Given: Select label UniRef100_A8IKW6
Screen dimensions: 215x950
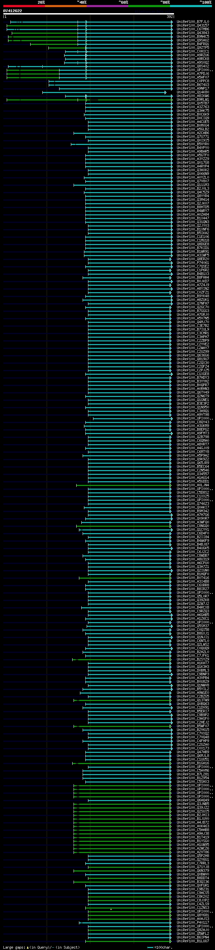Looking at the screenshot, I should [x=192, y=96].
